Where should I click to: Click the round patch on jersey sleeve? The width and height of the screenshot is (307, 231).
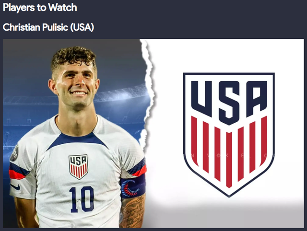(x=14, y=153)
